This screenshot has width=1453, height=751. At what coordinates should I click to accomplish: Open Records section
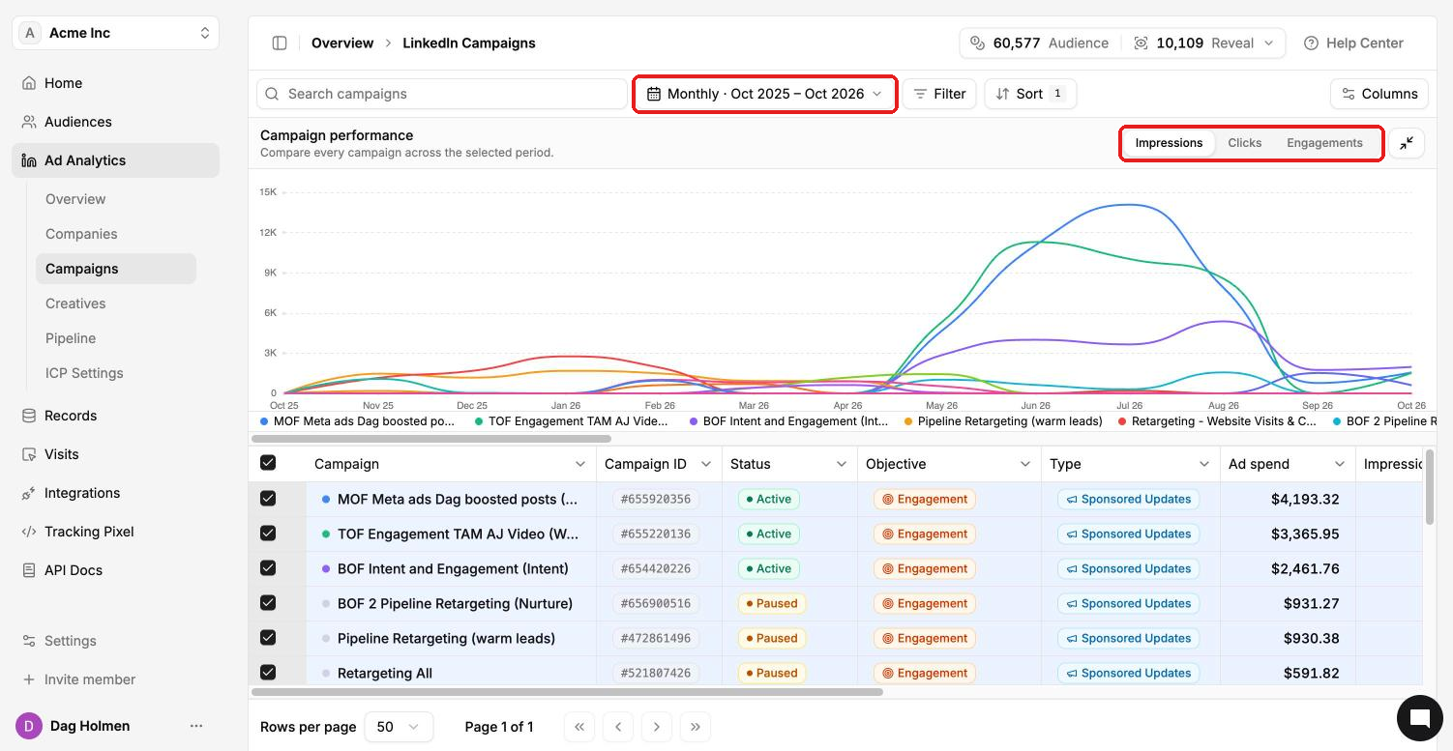coord(116,416)
